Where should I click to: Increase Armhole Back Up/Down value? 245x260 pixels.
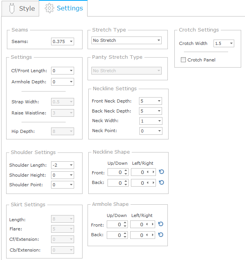[125, 233]
